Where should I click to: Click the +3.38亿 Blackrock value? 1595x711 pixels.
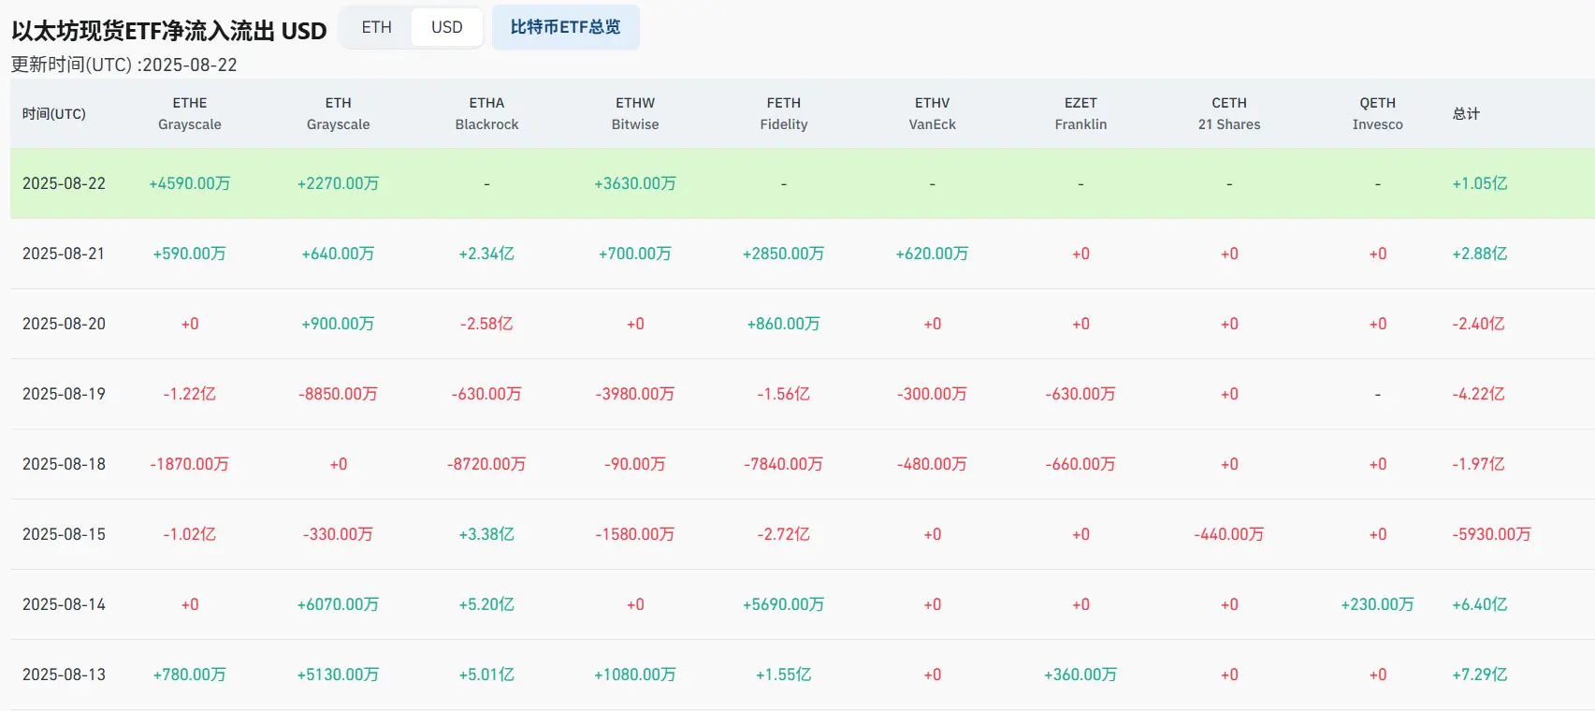point(486,534)
